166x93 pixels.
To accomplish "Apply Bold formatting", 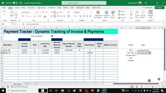I will (x=23, y=16).
